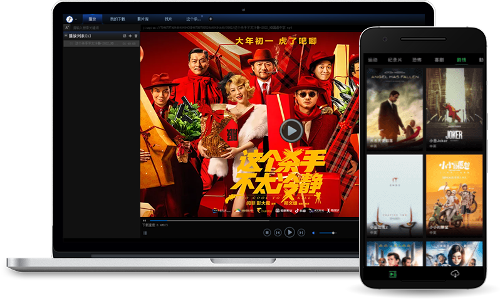Viewport: 500px width, 301px height.
Task: Skip to the previous video
Action: [278, 233]
